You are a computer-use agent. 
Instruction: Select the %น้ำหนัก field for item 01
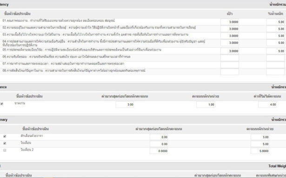(275, 22)
